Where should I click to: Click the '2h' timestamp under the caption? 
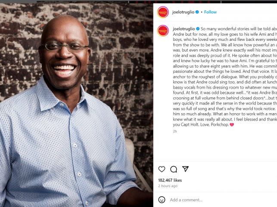tap(175, 131)
